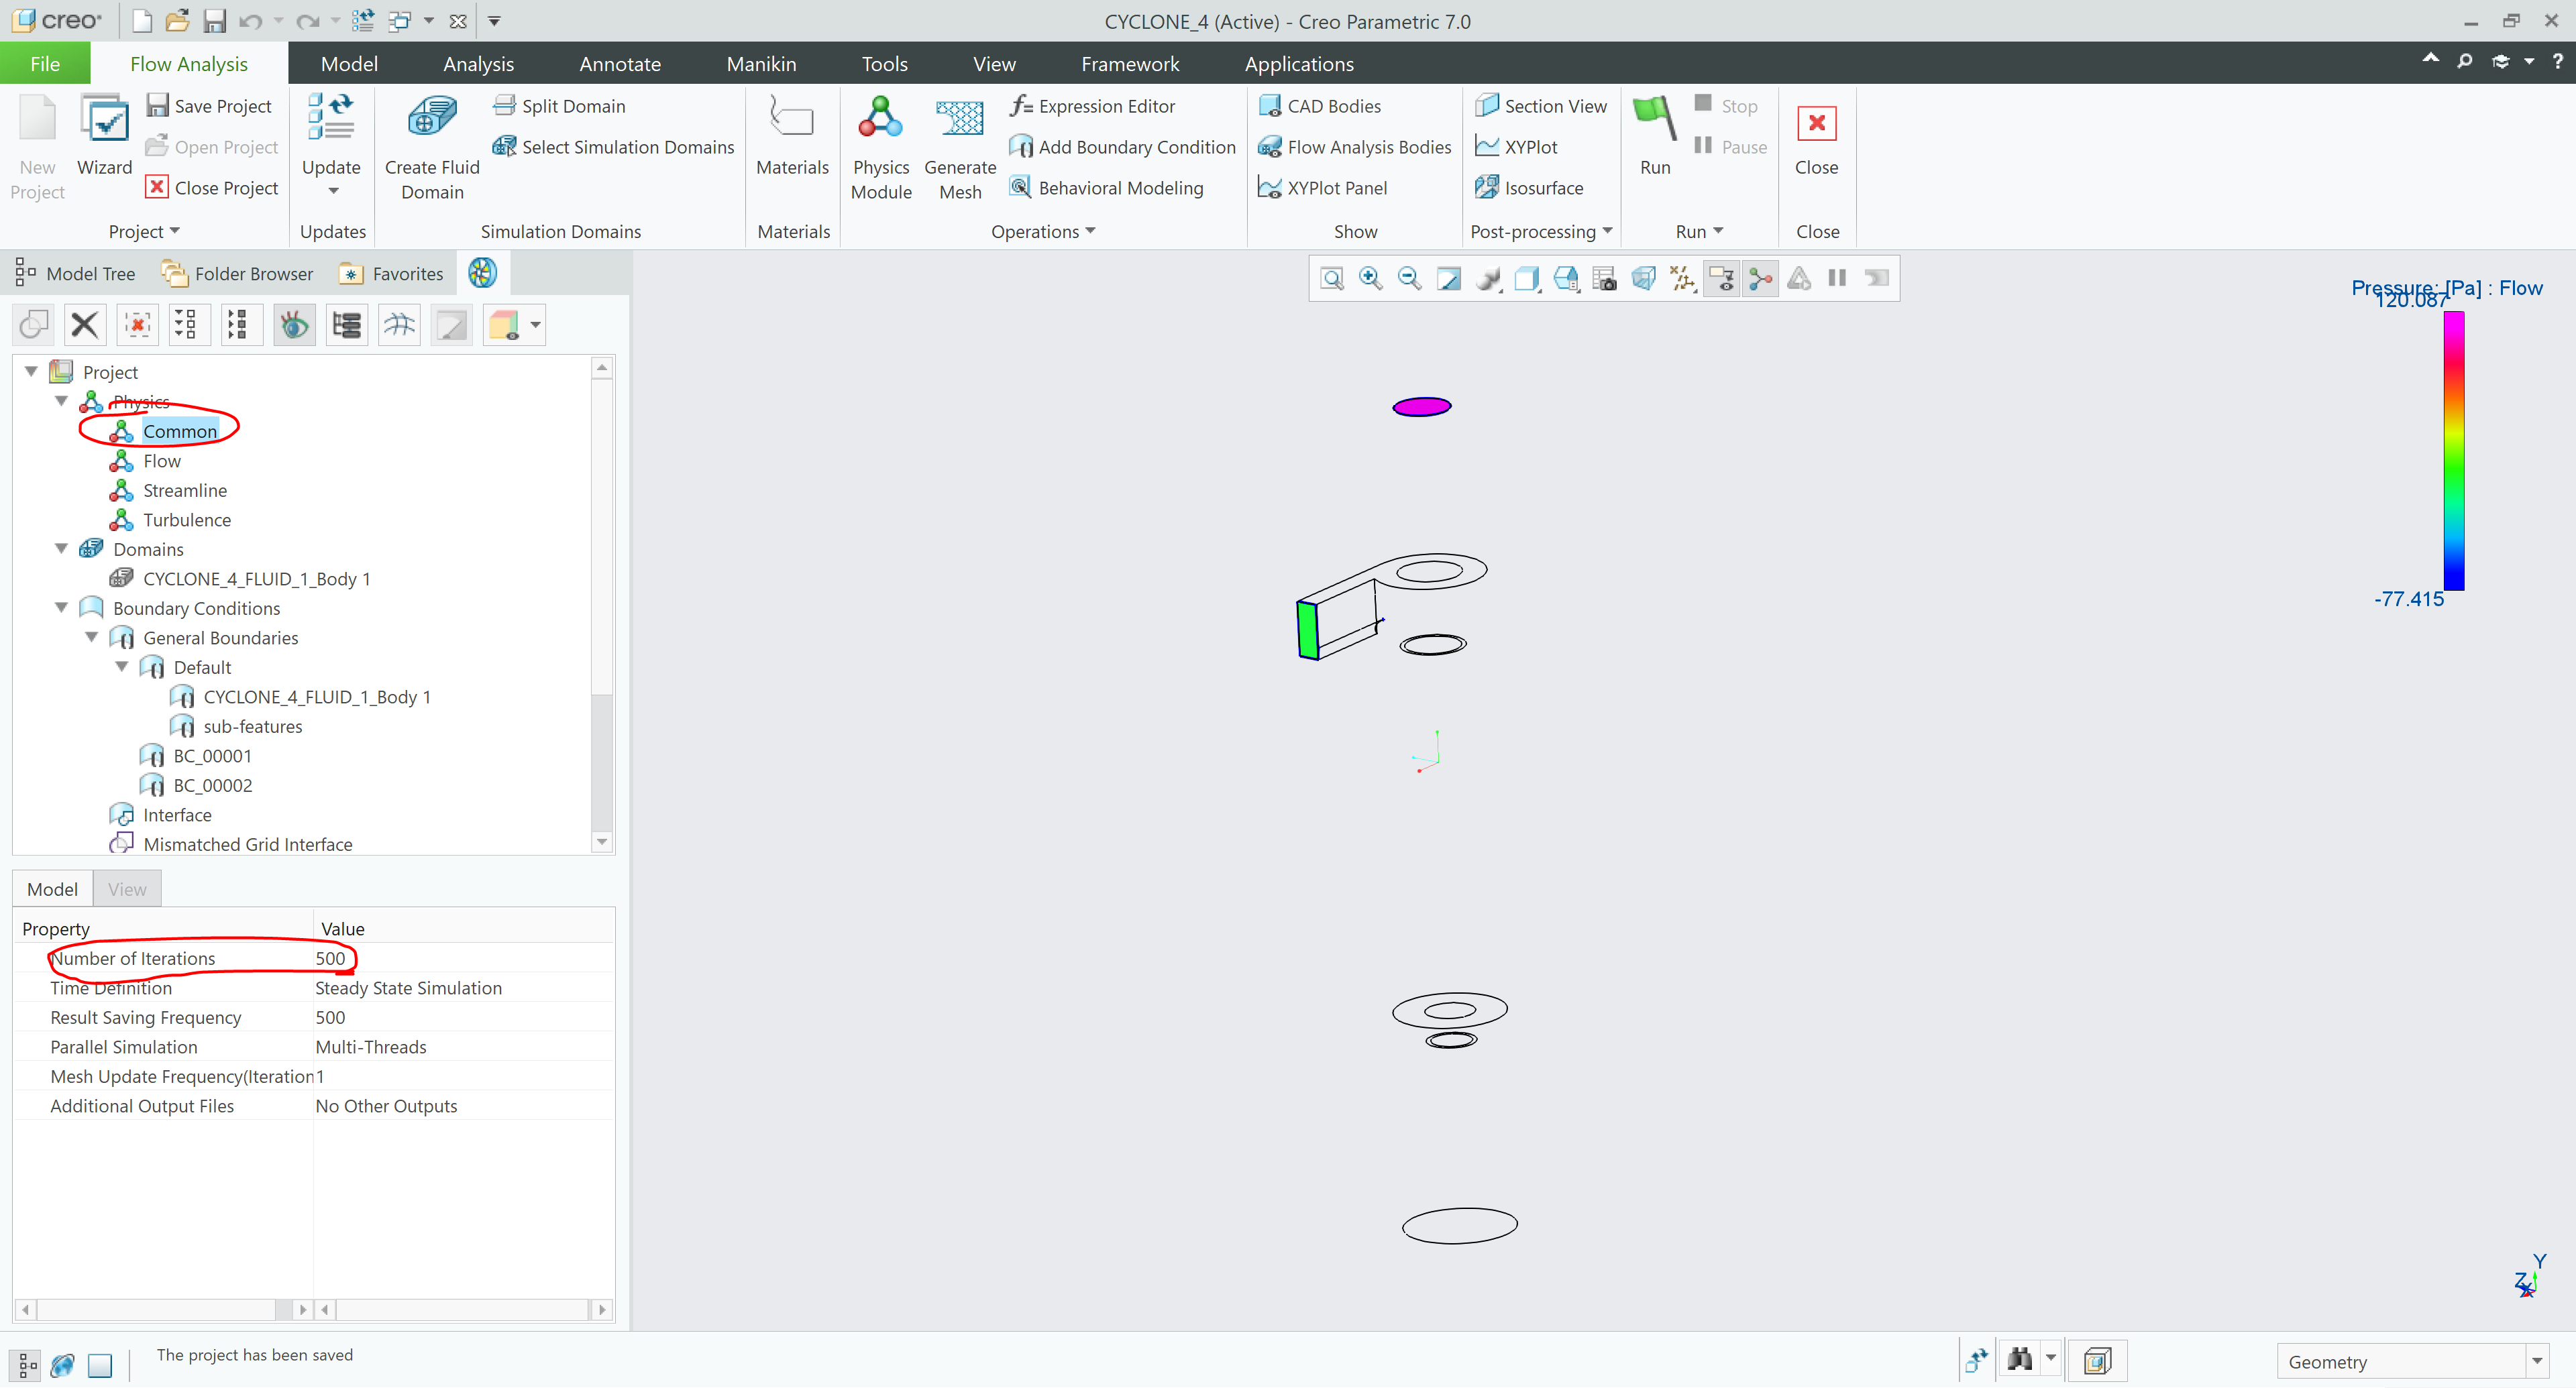Image resolution: width=2576 pixels, height=1388 pixels.
Task: Open the Geometry selection filter dropdown
Action: tap(2536, 1361)
